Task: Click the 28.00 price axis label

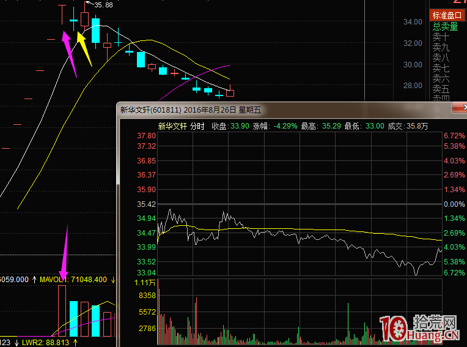Action: click(x=413, y=86)
